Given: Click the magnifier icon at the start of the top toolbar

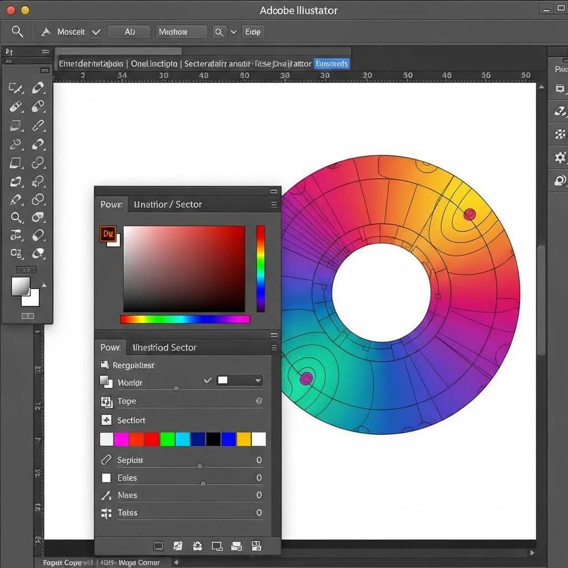Looking at the screenshot, I should point(17,32).
